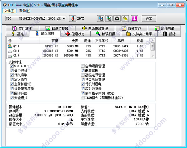
Task: Click the 退出 button
Action: point(149,18)
